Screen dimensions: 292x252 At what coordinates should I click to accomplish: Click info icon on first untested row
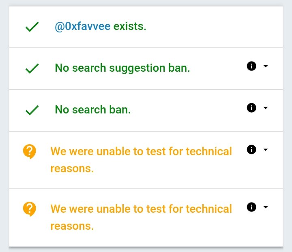(251, 149)
